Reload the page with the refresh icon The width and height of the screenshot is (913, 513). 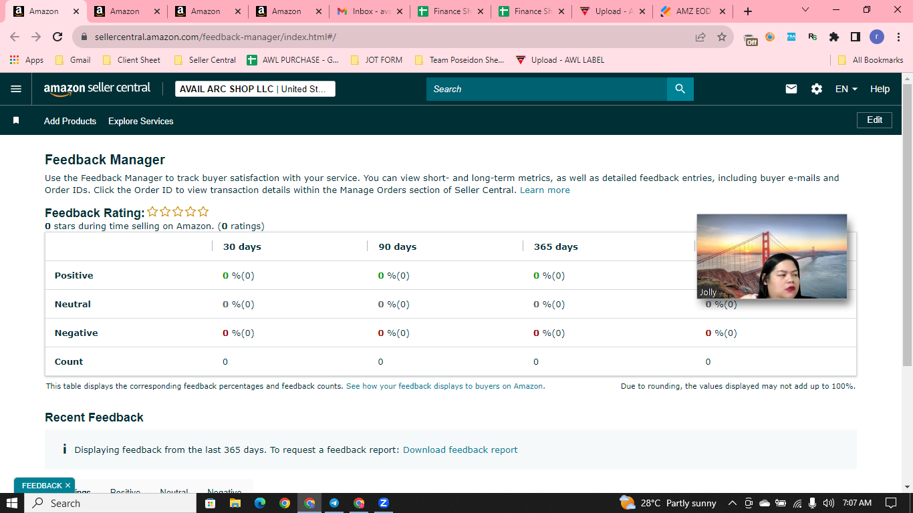pos(57,37)
